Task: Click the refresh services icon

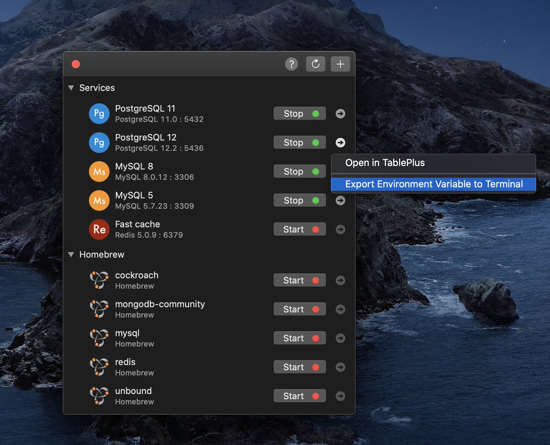Action: (316, 64)
